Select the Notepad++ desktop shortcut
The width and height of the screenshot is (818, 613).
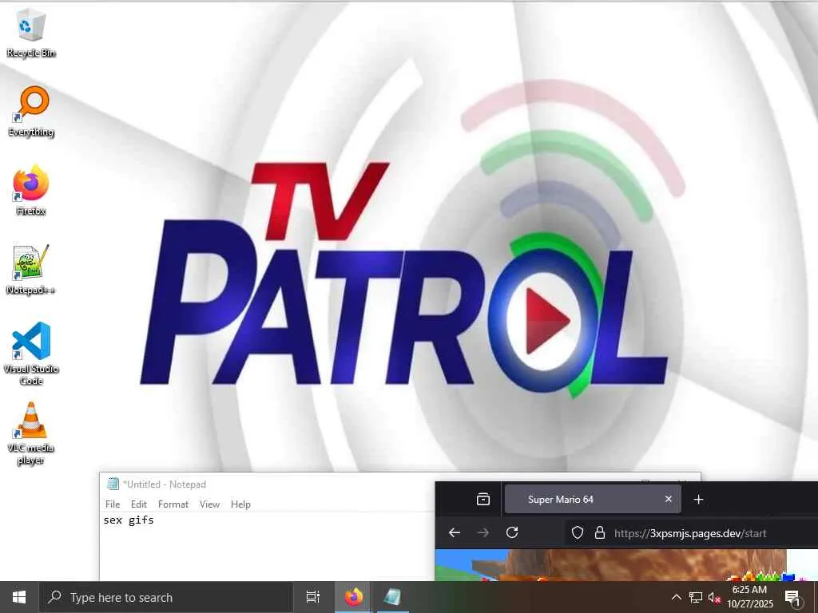point(31,270)
